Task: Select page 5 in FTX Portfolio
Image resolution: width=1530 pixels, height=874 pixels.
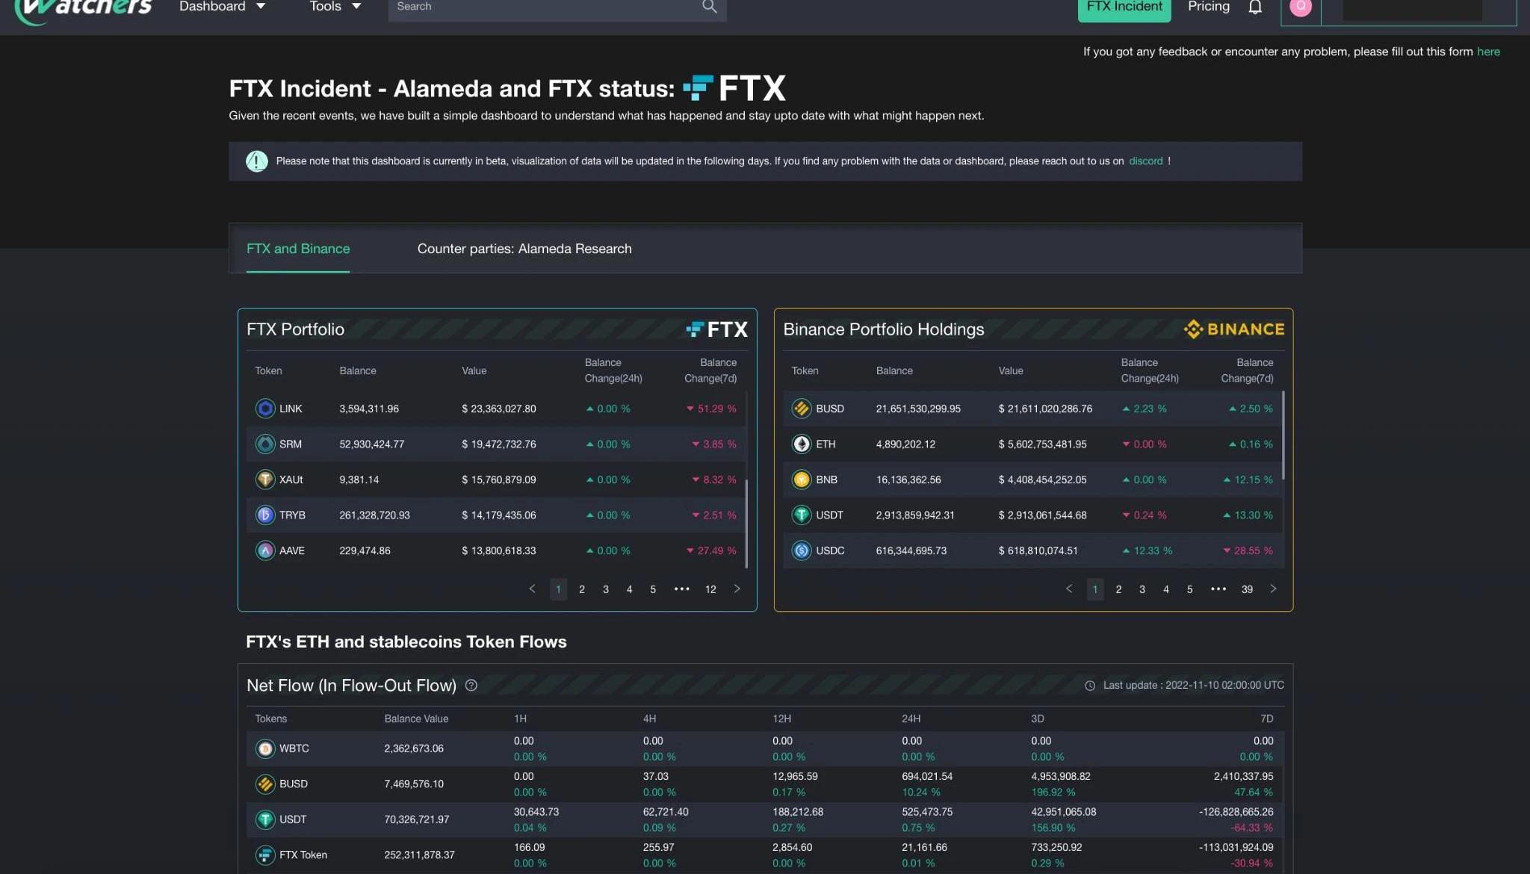Action: [x=653, y=589]
